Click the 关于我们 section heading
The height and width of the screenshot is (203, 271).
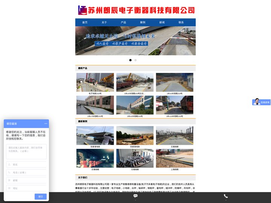[x=82, y=177]
